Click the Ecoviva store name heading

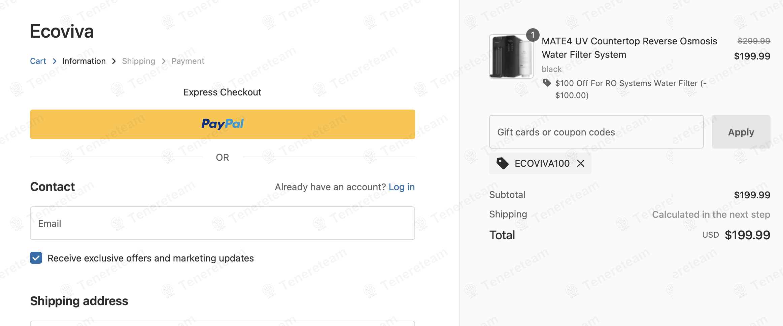click(62, 32)
